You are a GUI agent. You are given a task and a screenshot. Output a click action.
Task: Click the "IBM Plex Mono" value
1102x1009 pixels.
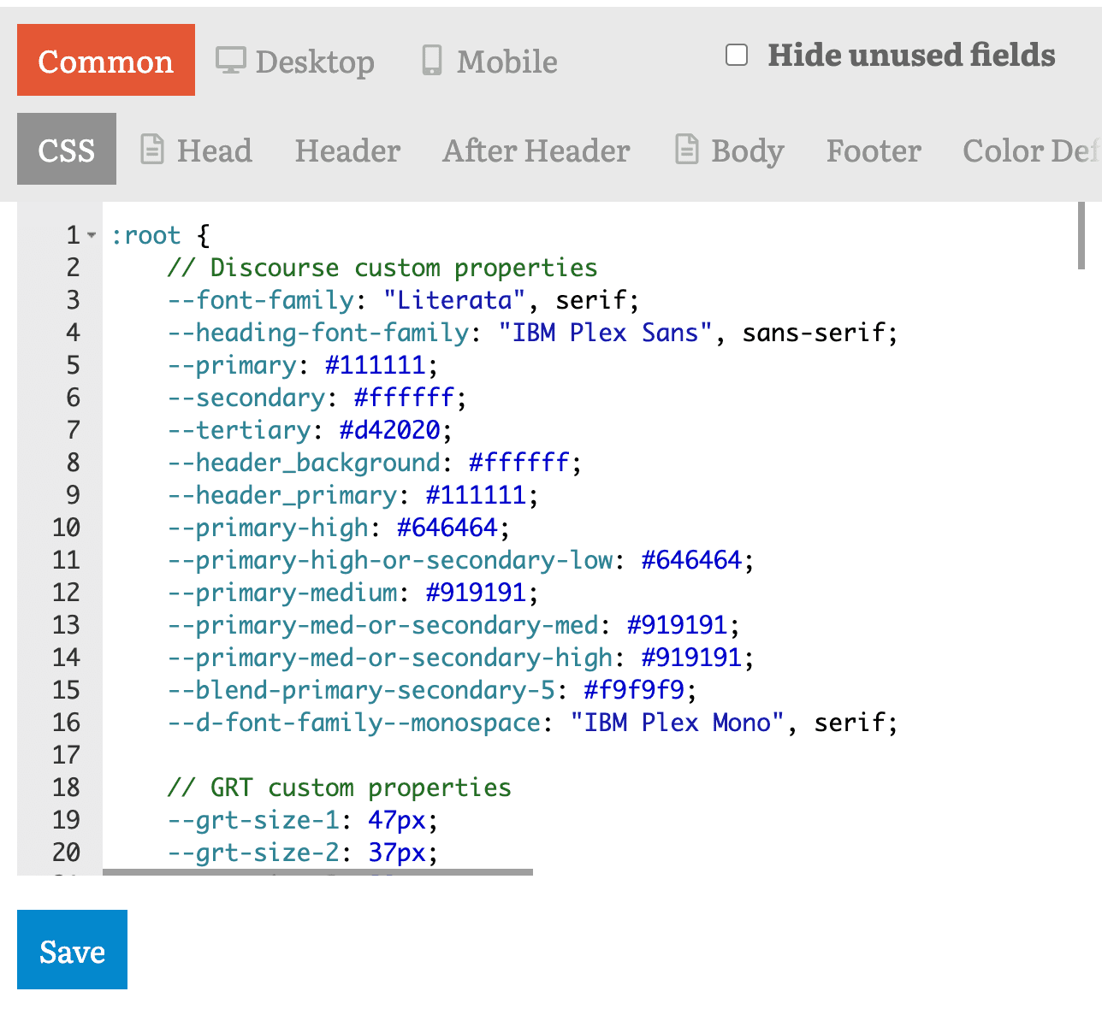[x=678, y=723]
